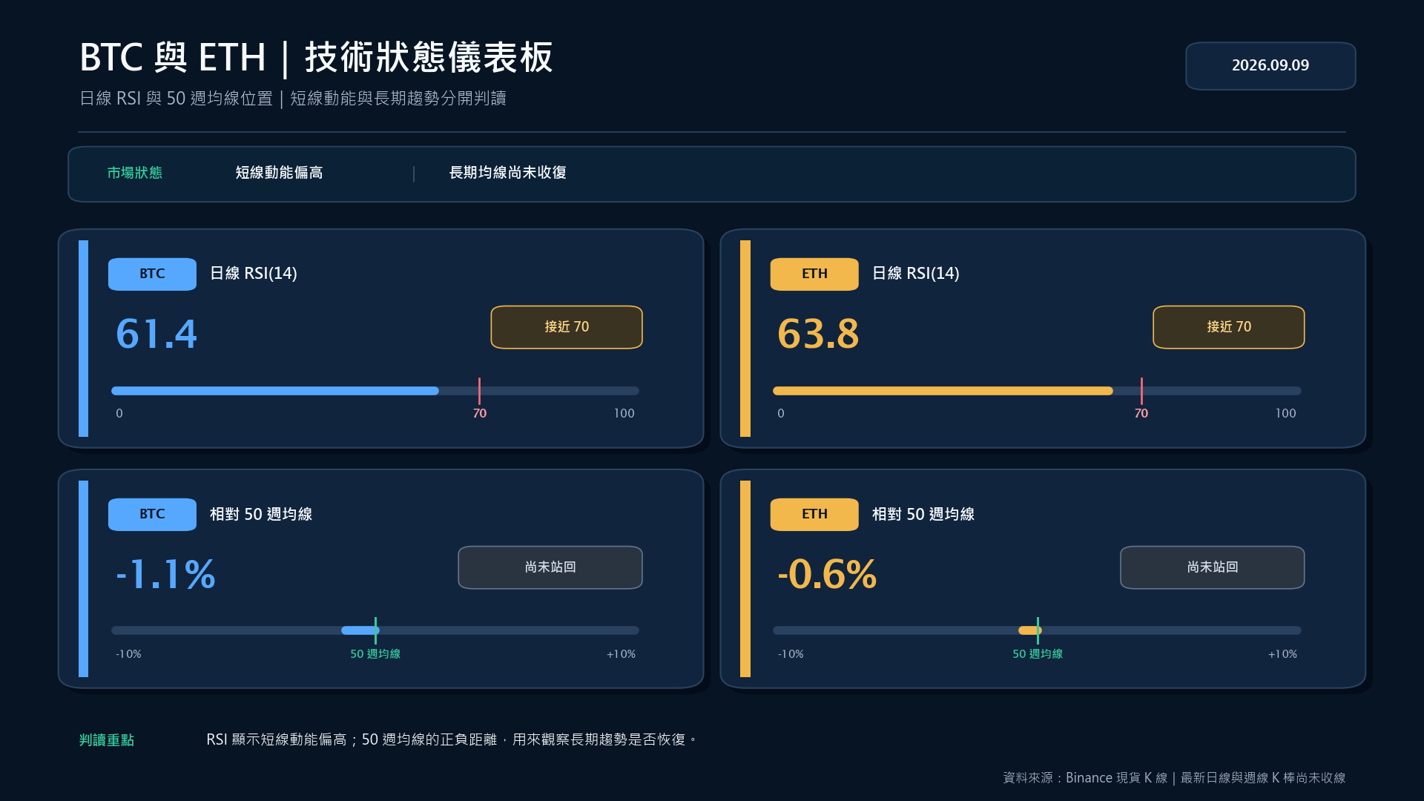Click the red 70 marker on the ETH RSI bar
Viewport: 1424px width, 801px height.
1141,391
